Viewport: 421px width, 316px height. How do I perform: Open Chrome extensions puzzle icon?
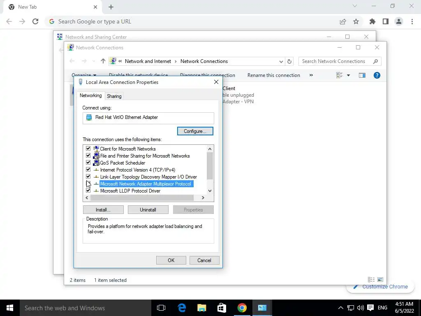click(372, 21)
